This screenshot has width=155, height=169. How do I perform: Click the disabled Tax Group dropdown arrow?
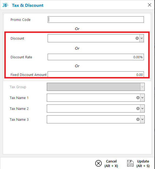(143, 87)
